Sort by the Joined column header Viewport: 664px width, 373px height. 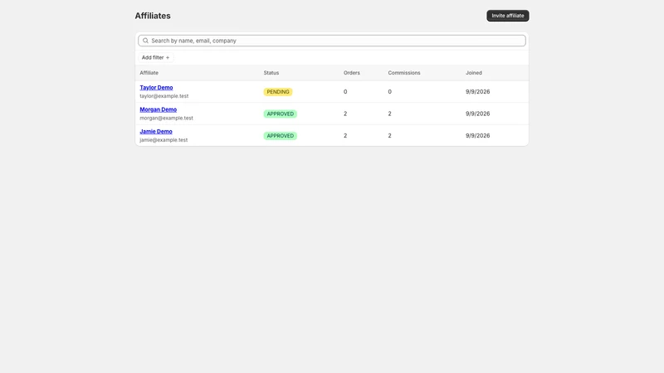(473, 73)
